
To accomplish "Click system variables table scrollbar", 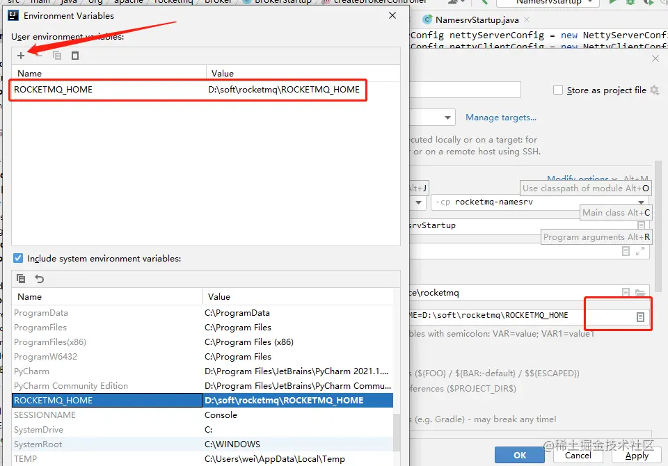I will pos(396,433).
